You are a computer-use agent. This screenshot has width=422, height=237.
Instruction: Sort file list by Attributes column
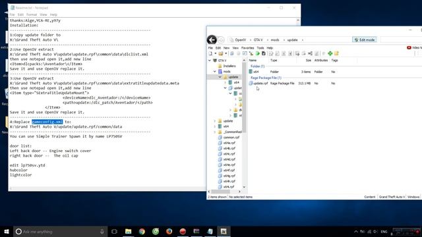tap(321, 61)
